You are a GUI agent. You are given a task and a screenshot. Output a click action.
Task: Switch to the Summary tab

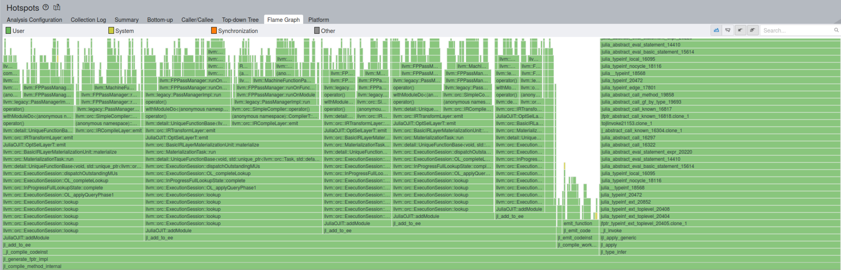point(126,20)
